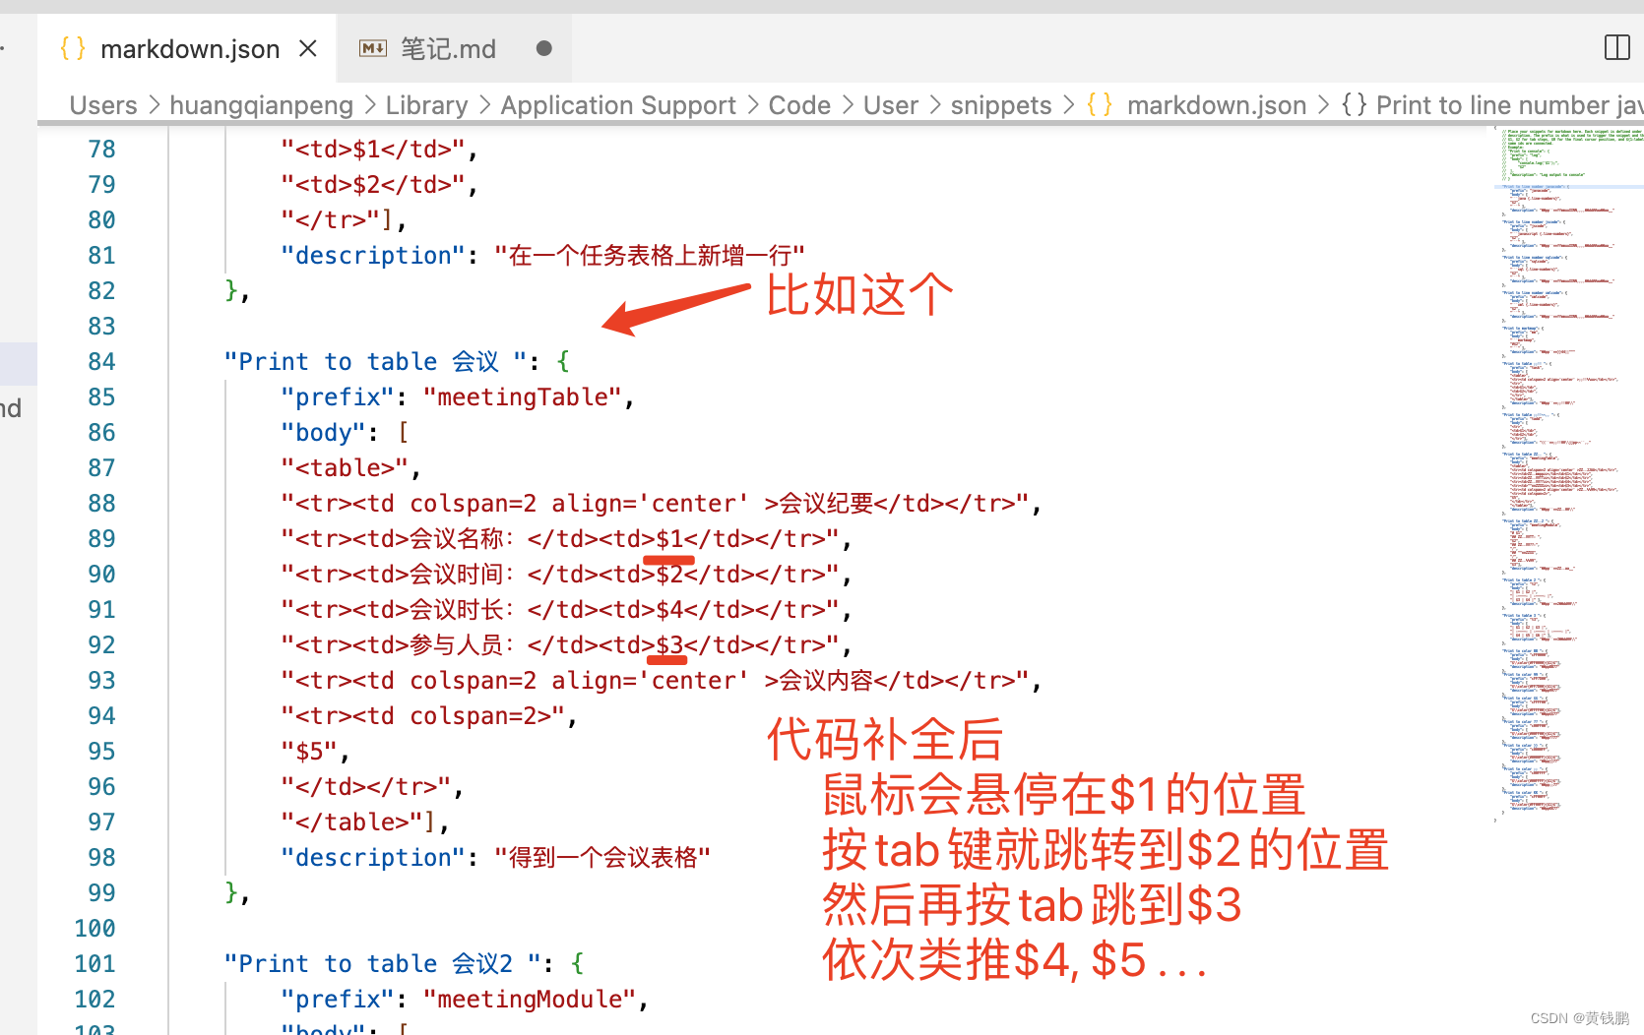Click line number 101 in gutter

pyautogui.click(x=95, y=964)
